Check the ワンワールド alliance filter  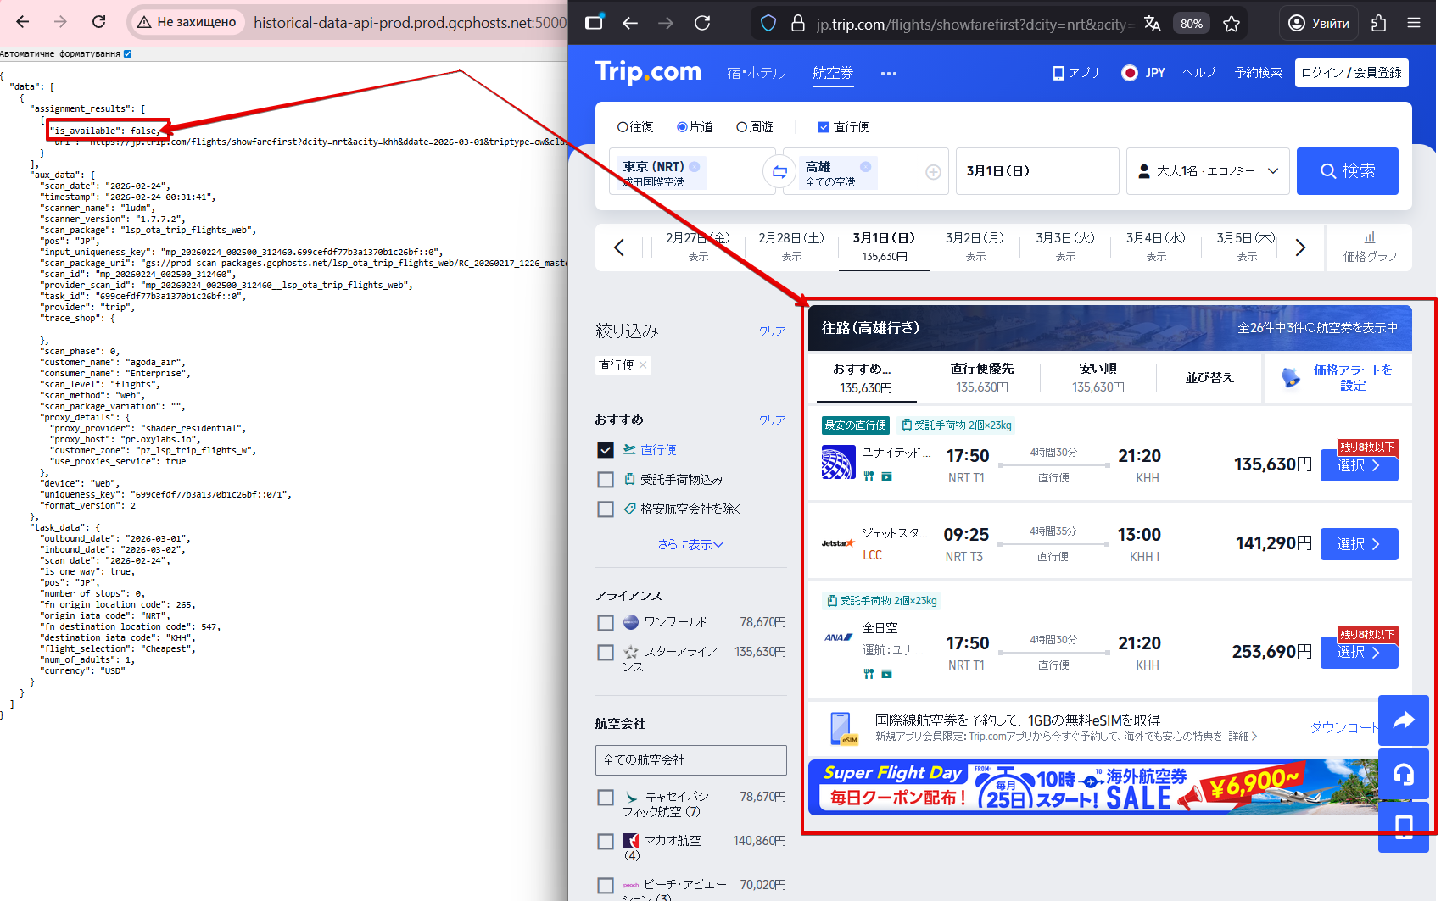tap(606, 623)
